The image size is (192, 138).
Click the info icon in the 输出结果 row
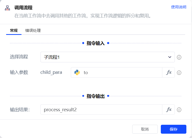tap(179, 110)
